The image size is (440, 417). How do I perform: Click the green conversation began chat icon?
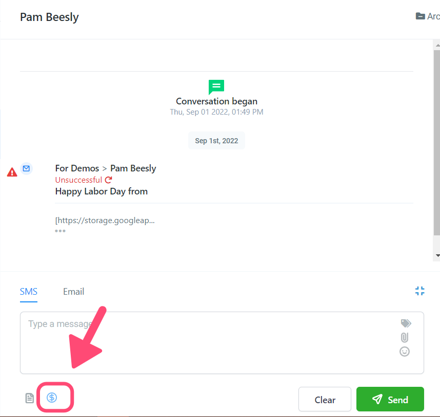click(216, 87)
